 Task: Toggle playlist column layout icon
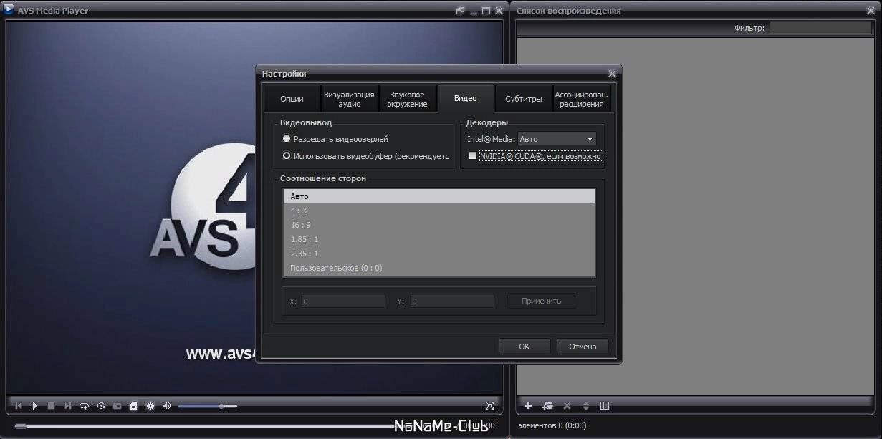[x=605, y=406]
